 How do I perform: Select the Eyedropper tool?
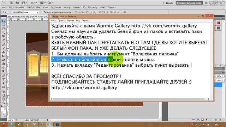click(4, 40)
